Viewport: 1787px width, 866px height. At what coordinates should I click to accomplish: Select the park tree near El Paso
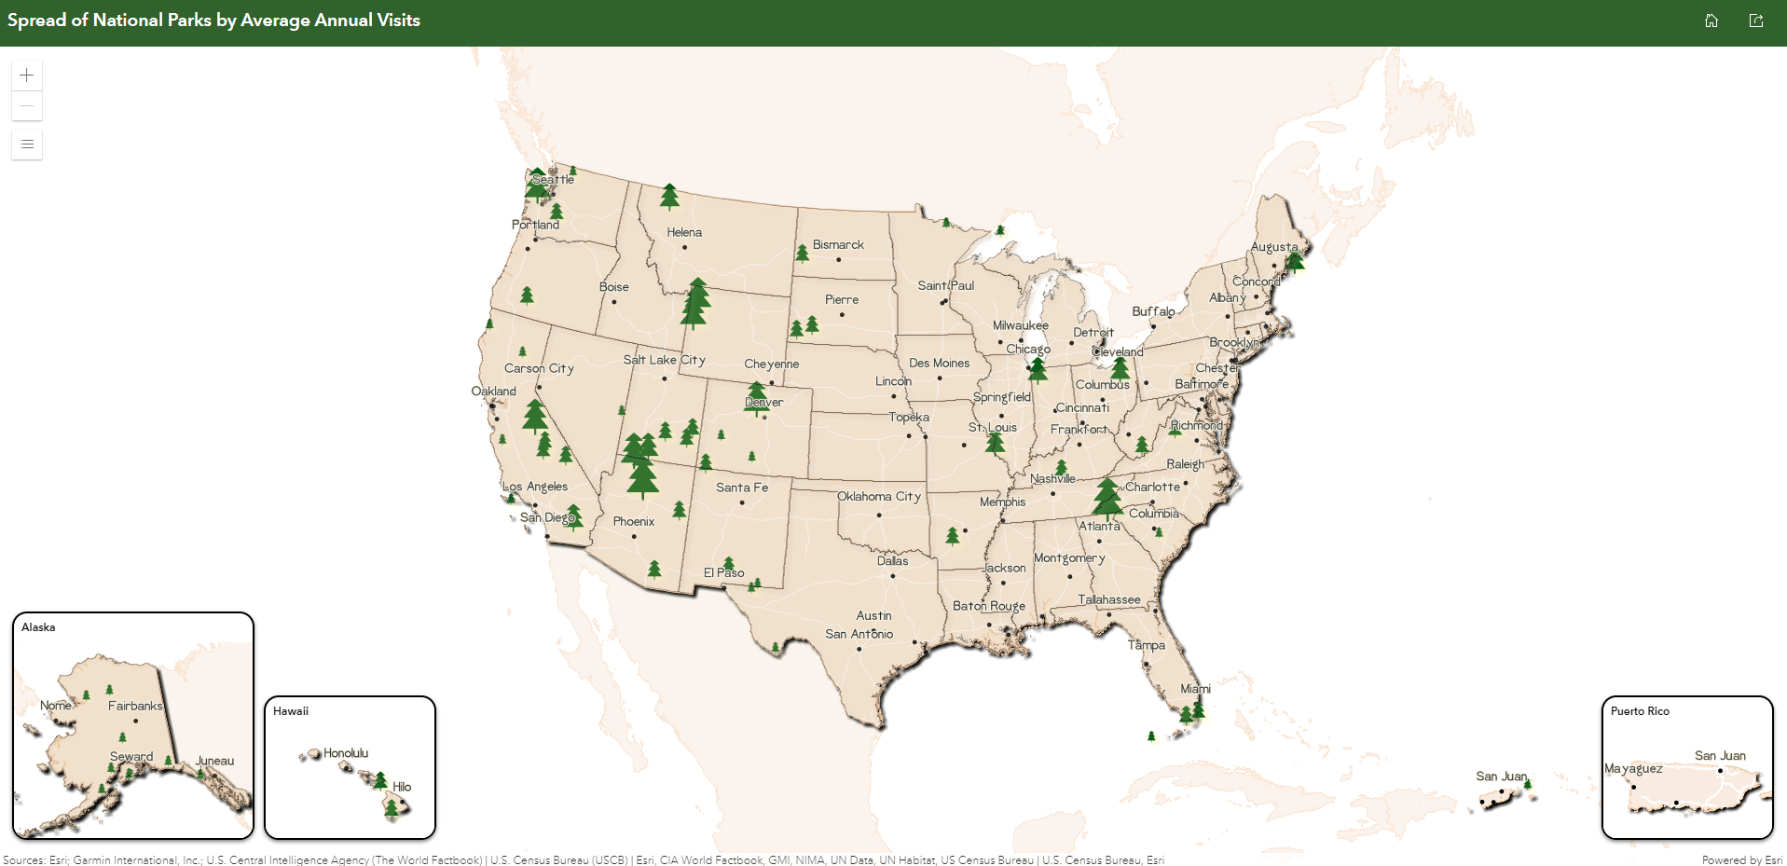(729, 564)
